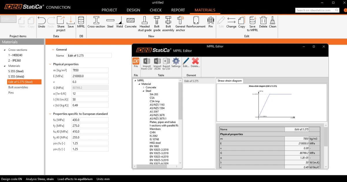Viewport: 347px width, 182px height.
Task: Collapse the Materials node in left panel
Action: tap(5, 66)
